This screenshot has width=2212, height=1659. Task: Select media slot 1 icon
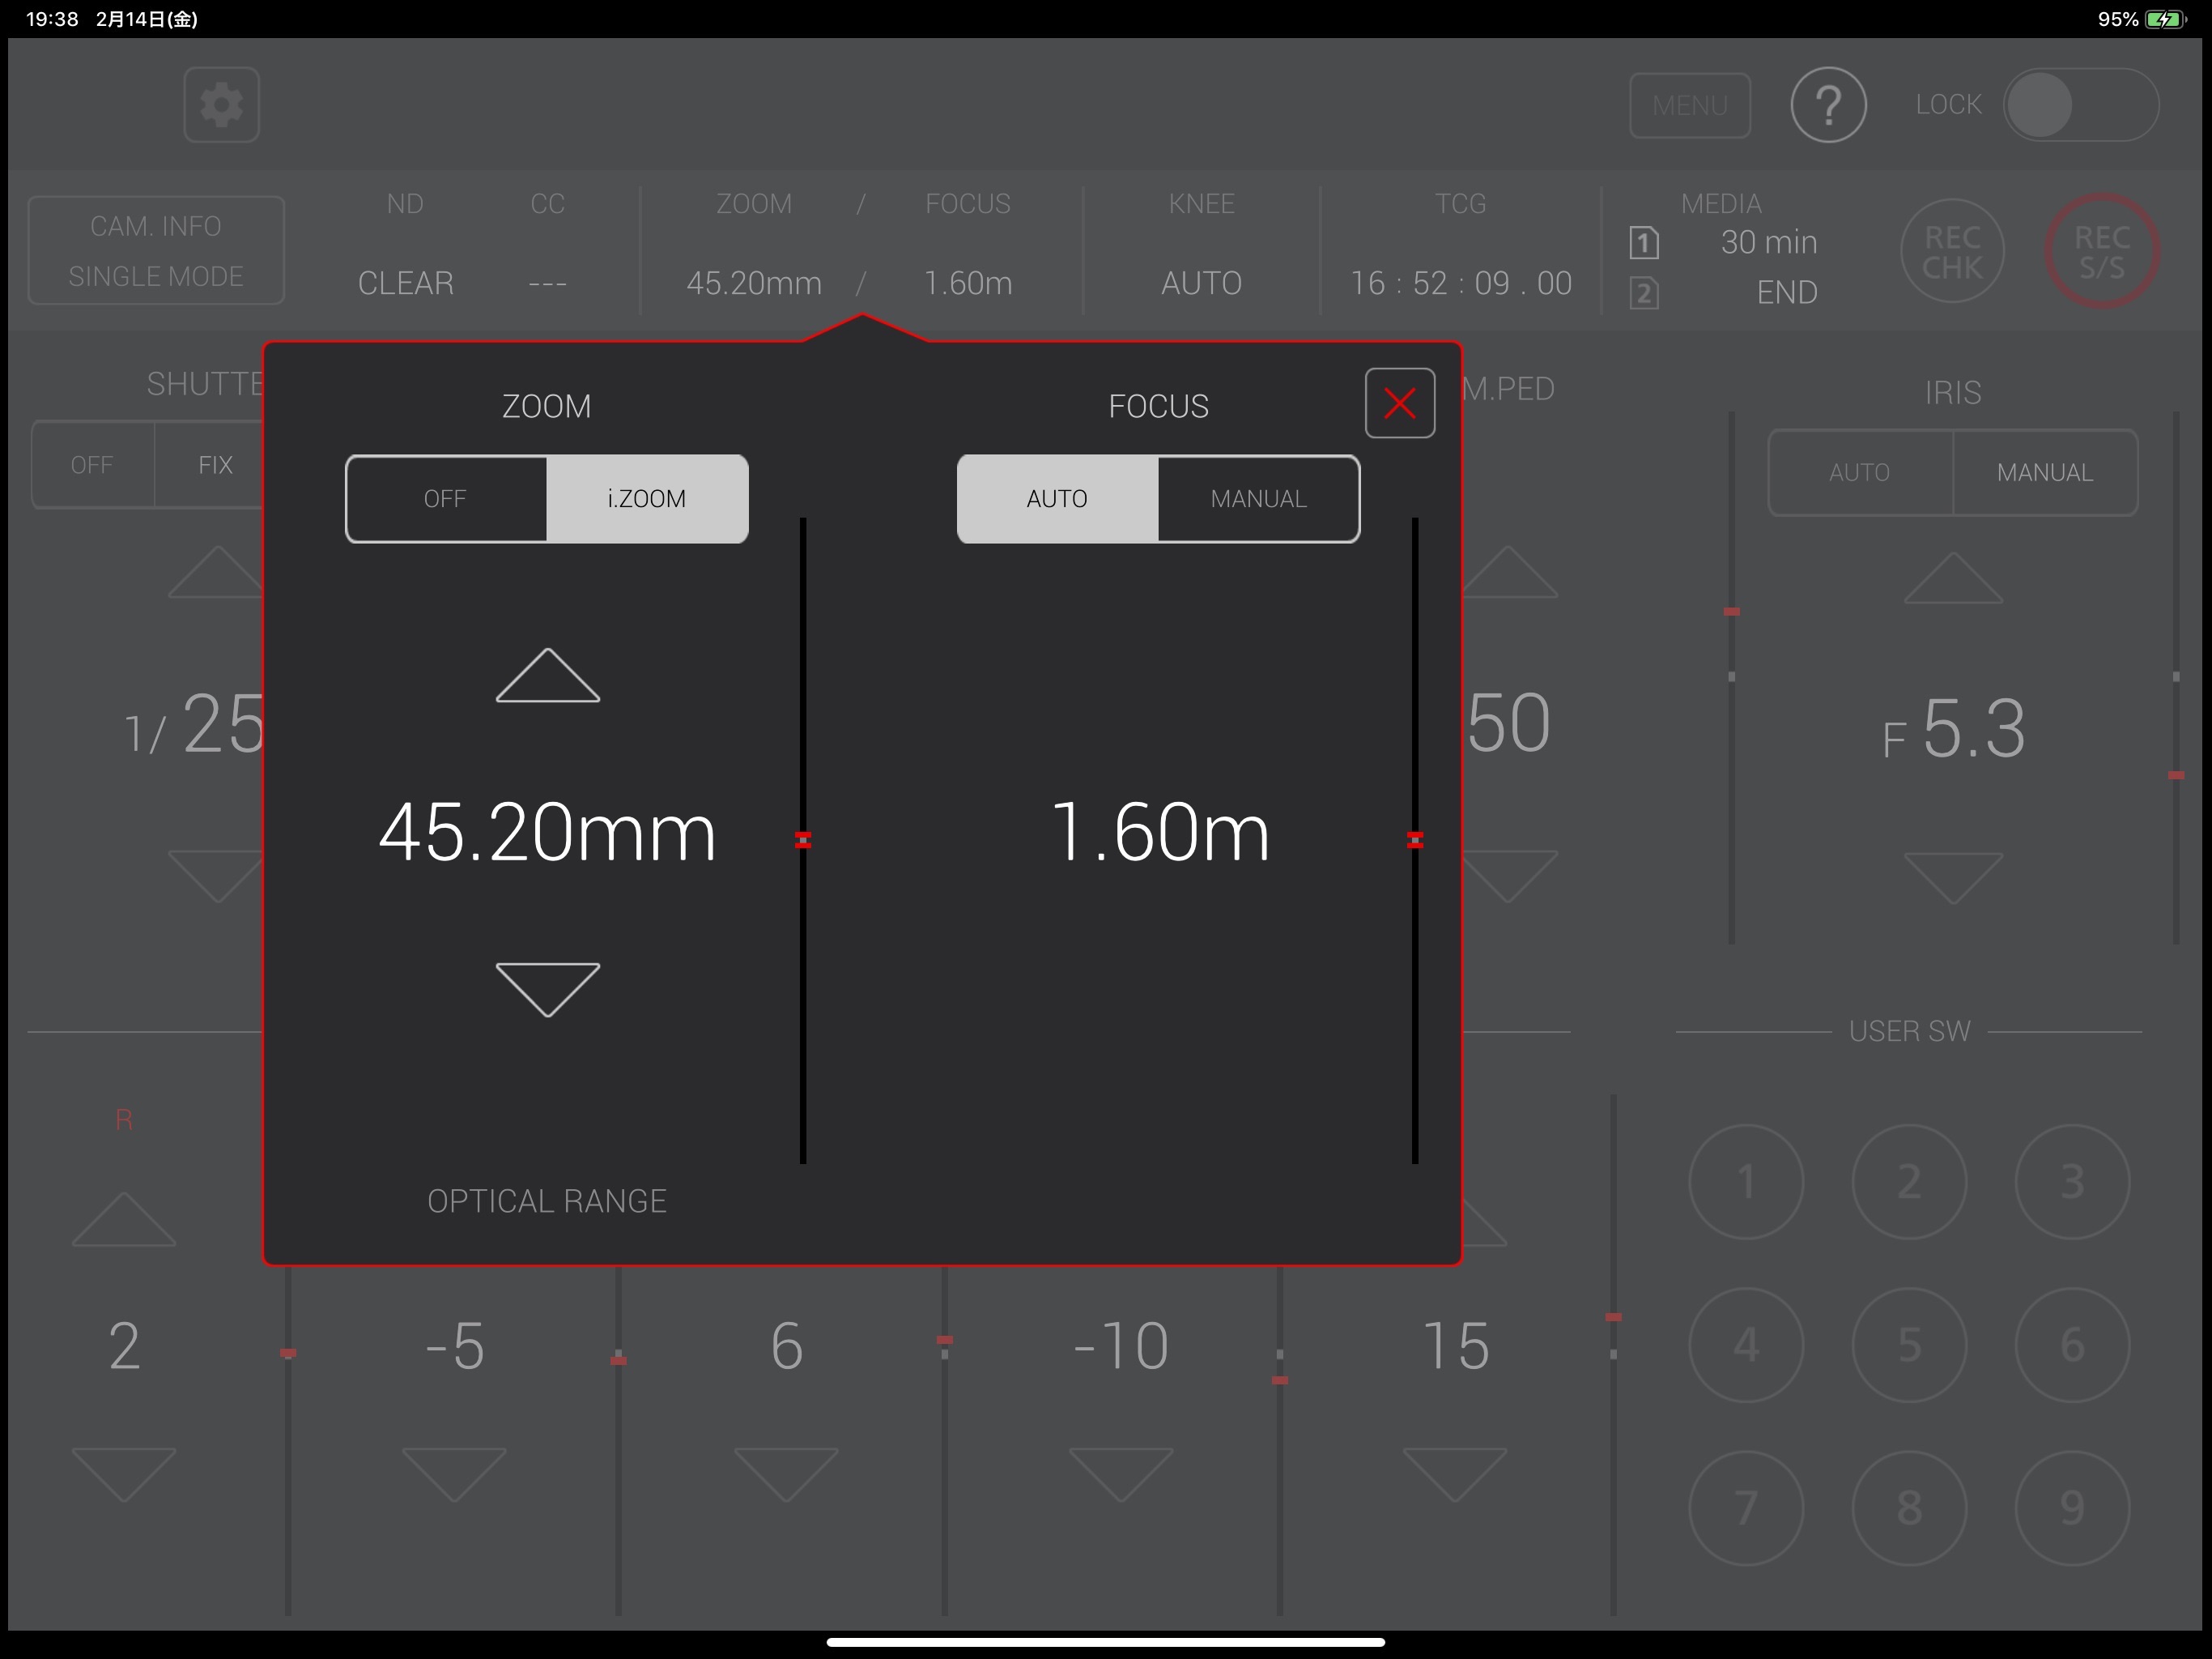(x=1644, y=243)
